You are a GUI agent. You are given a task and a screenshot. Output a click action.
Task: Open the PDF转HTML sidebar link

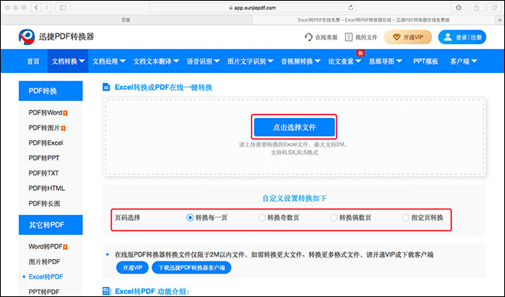[x=47, y=188]
